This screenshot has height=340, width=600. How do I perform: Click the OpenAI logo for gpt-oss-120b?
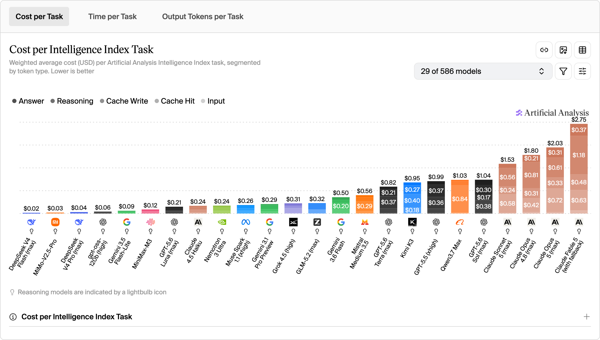(x=103, y=222)
